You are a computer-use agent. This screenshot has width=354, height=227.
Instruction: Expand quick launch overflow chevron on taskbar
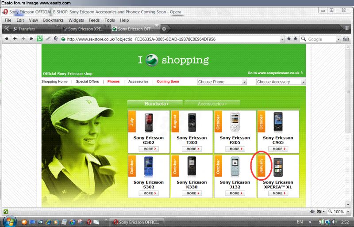105,220
